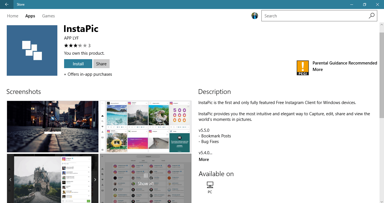
Task: Open the user account avatar
Action: pos(255,16)
